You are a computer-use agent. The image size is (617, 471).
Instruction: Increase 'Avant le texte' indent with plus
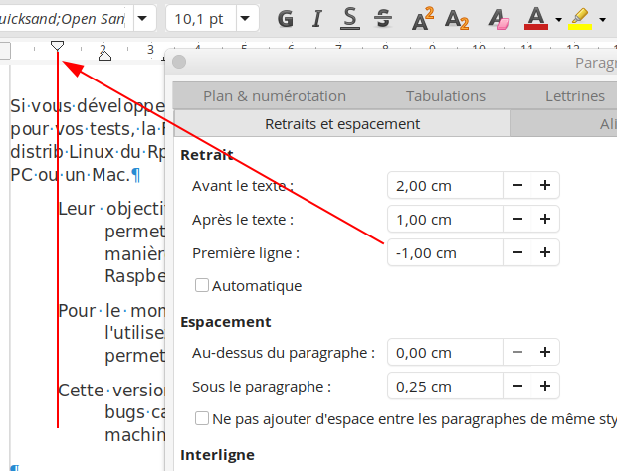(544, 185)
